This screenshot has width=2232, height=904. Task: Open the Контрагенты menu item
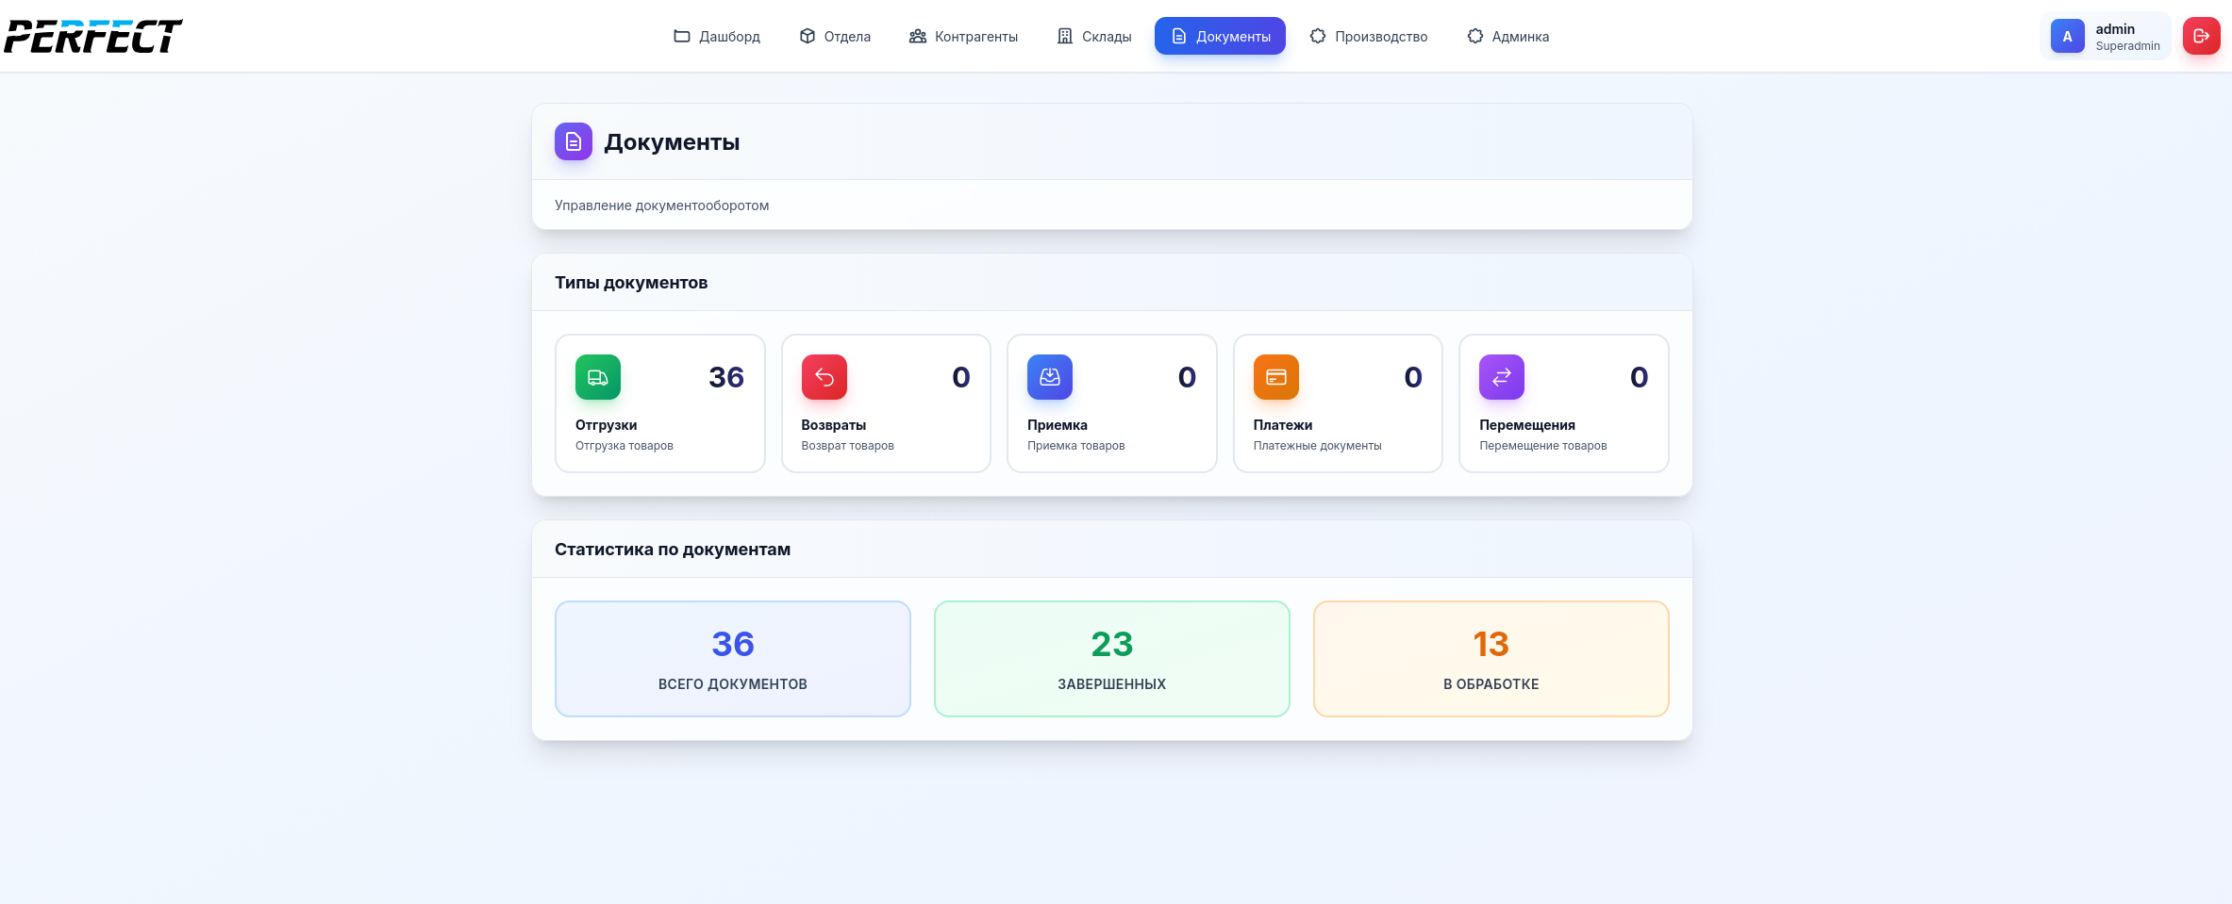963,36
